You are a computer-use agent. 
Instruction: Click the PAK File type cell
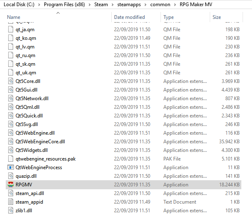point(172,159)
